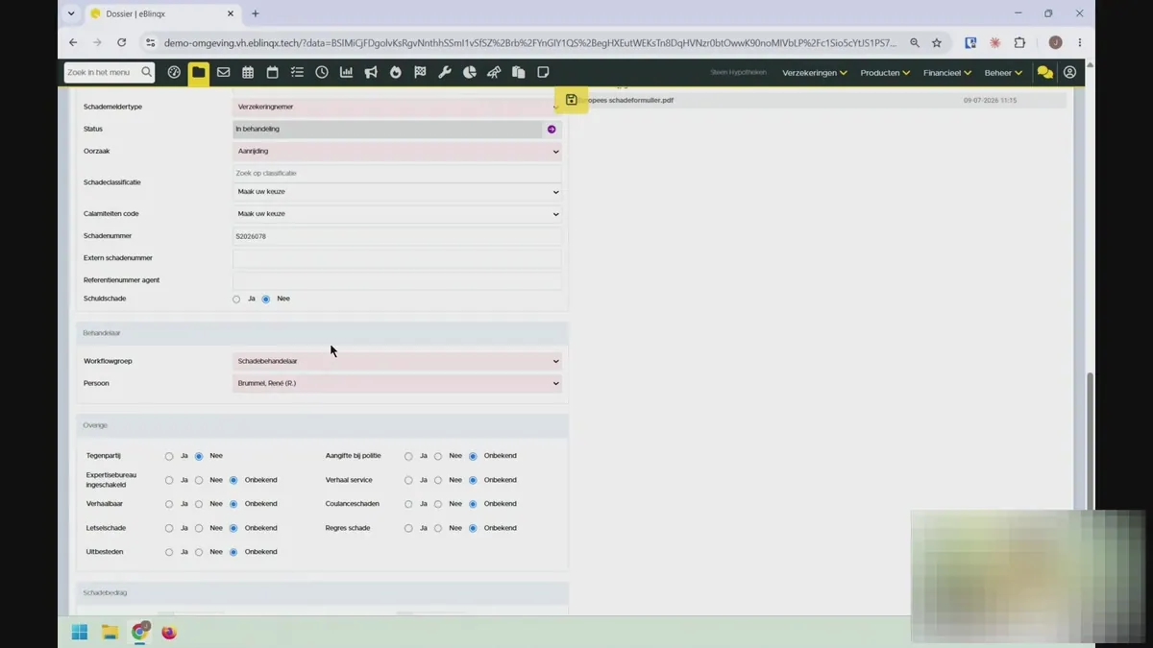
Task: Open File Explorer from the taskbar
Action: tap(110, 632)
